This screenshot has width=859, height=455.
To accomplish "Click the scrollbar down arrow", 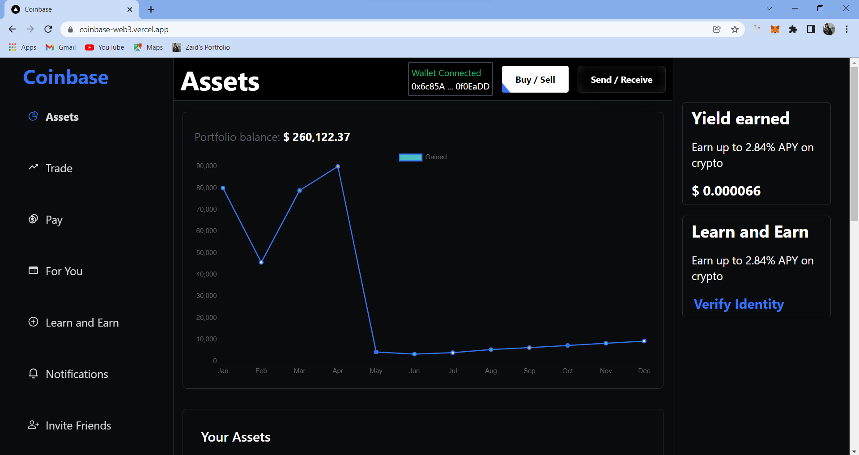I will pos(854,451).
